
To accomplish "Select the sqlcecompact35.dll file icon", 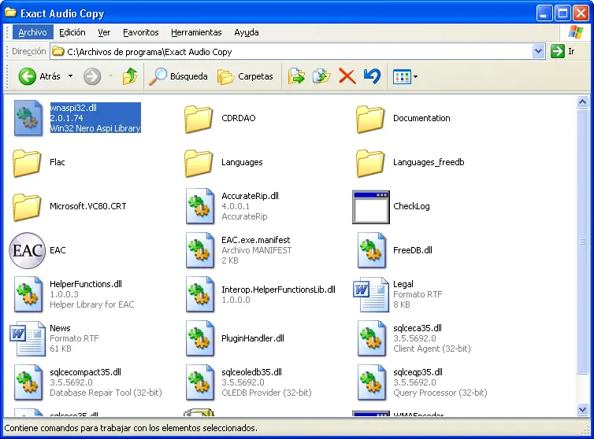I will click(x=28, y=382).
